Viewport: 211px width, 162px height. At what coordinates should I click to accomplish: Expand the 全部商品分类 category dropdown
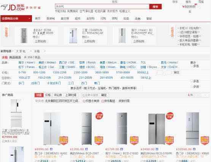16,18
